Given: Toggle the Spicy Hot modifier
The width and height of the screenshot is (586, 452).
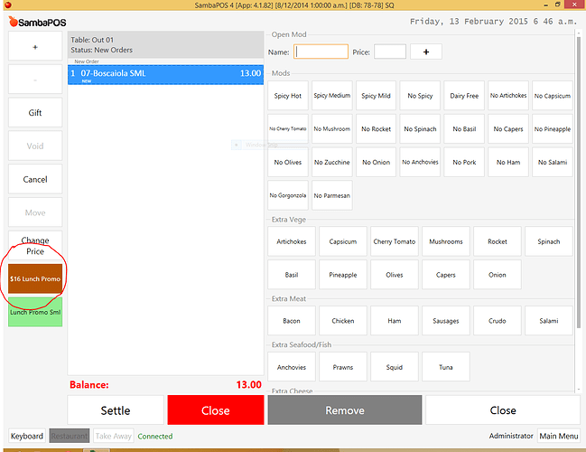Looking at the screenshot, I should [288, 96].
